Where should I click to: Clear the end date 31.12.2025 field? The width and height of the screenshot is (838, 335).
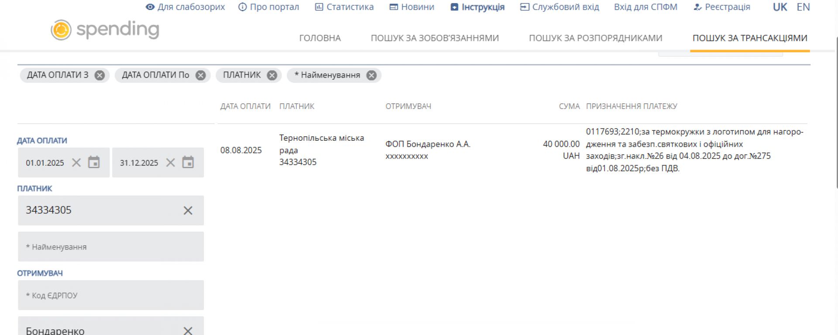[171, 162]
